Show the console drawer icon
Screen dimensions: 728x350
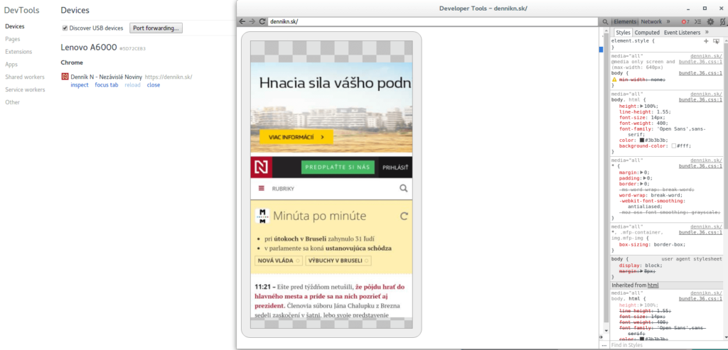coord(698,22)
